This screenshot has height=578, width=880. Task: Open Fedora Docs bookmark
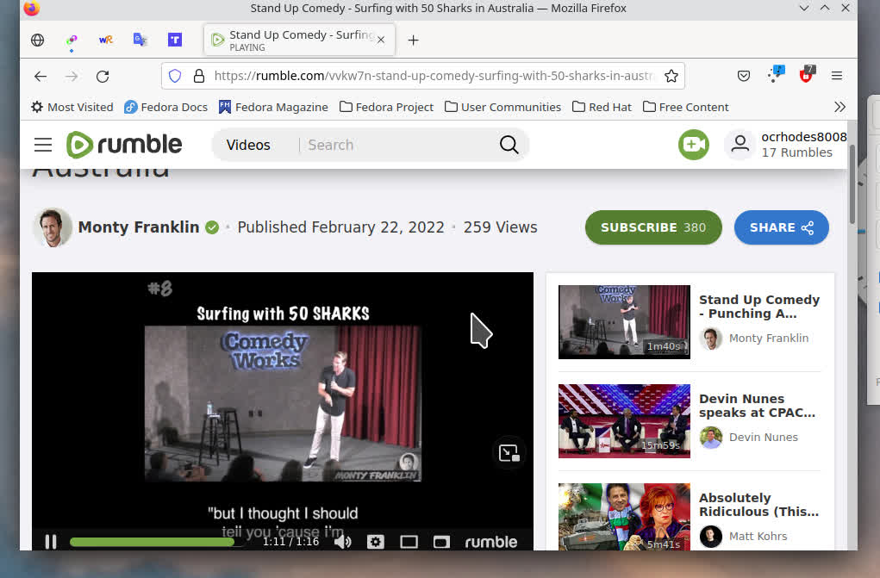coord(166,107)
